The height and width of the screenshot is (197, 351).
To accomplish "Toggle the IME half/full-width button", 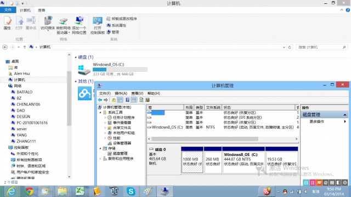I will 338,183.
